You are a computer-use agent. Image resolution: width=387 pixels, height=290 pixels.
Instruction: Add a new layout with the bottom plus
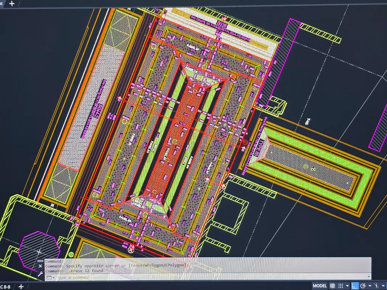click(x=21, y=286)
